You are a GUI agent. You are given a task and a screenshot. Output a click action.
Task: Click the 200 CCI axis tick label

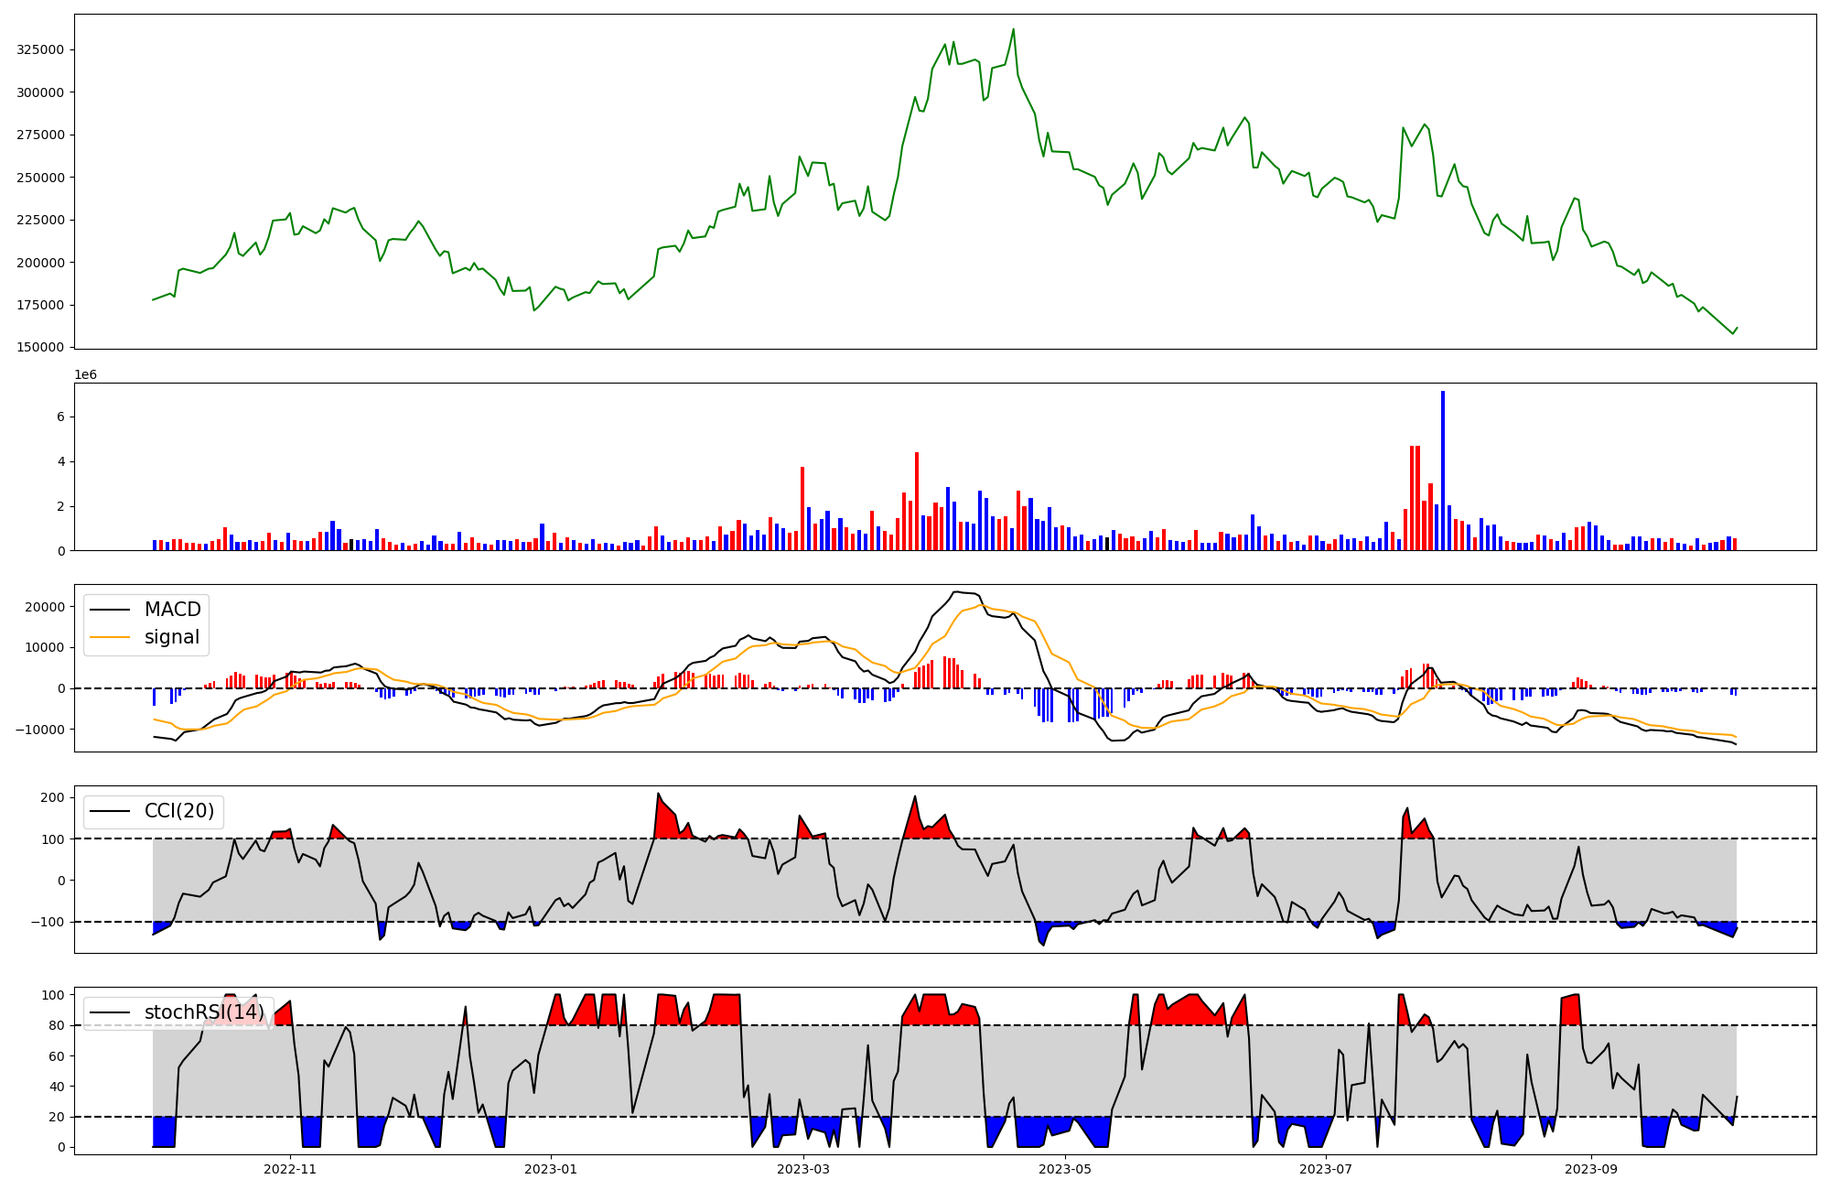(x=53, y=797)
